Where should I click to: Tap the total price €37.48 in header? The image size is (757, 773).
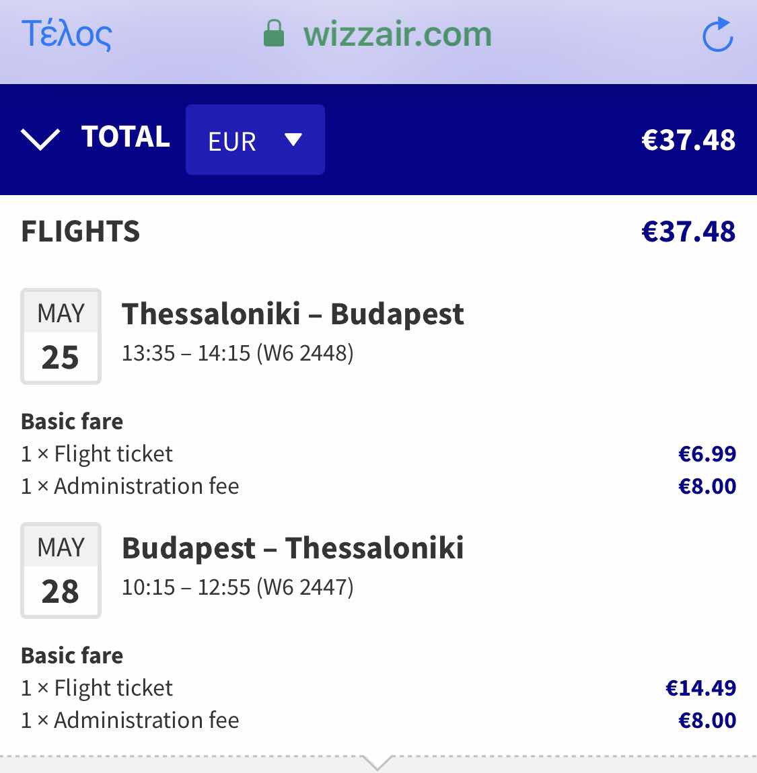(688, 139)
